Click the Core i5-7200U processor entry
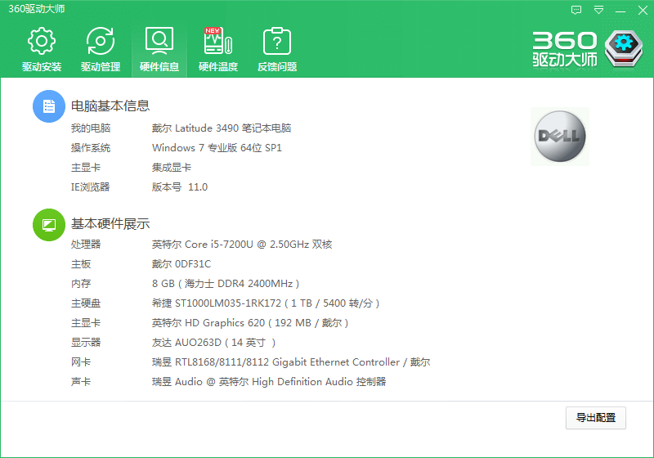Image resolution: width=654 pixels, height=458 pixels. [x=242, y=244]
